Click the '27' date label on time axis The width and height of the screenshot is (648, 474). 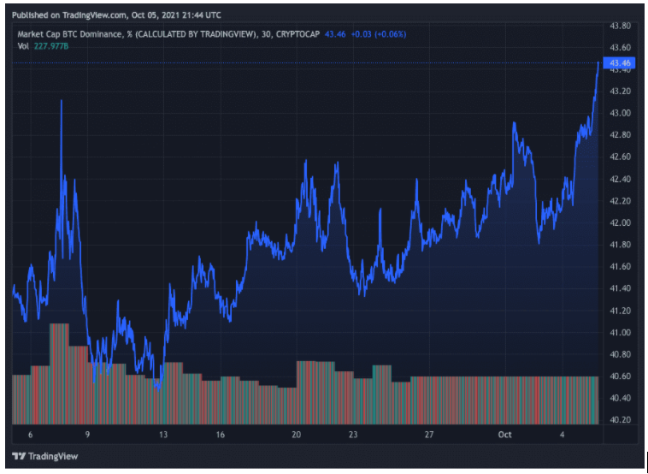[x=429, y=435]
